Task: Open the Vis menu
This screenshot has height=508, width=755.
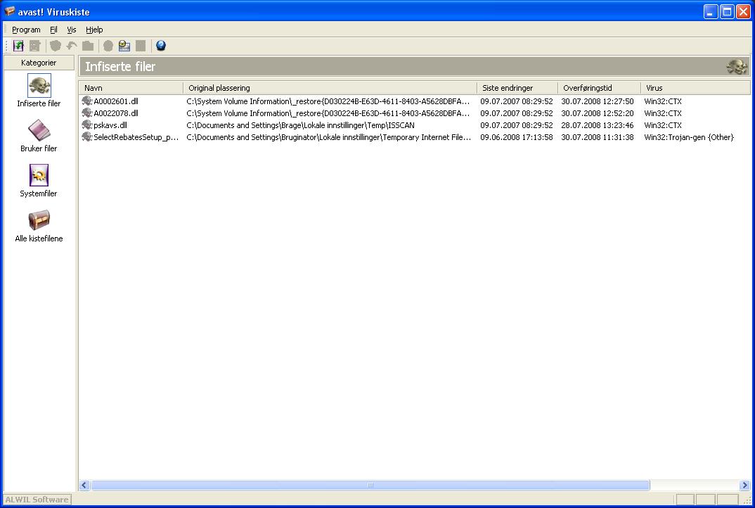Action: point(71,30)
